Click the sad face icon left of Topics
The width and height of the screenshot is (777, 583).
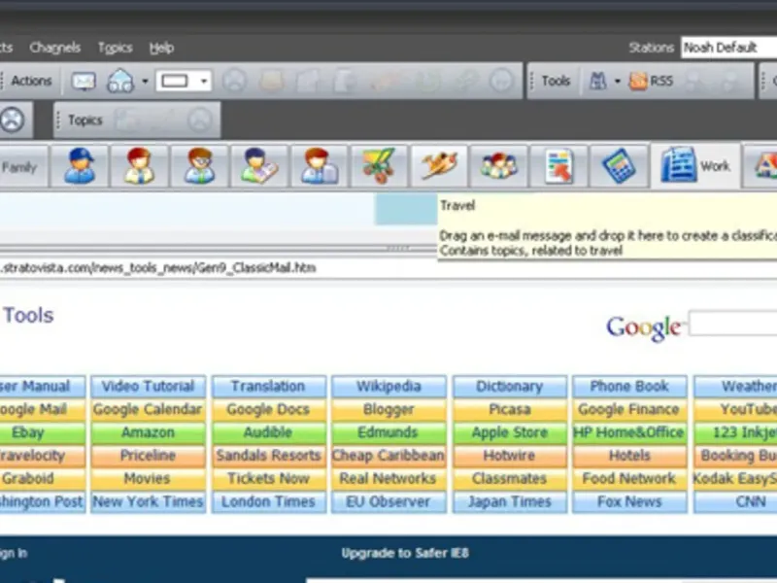pyautogui.click(x=13, y=120)
